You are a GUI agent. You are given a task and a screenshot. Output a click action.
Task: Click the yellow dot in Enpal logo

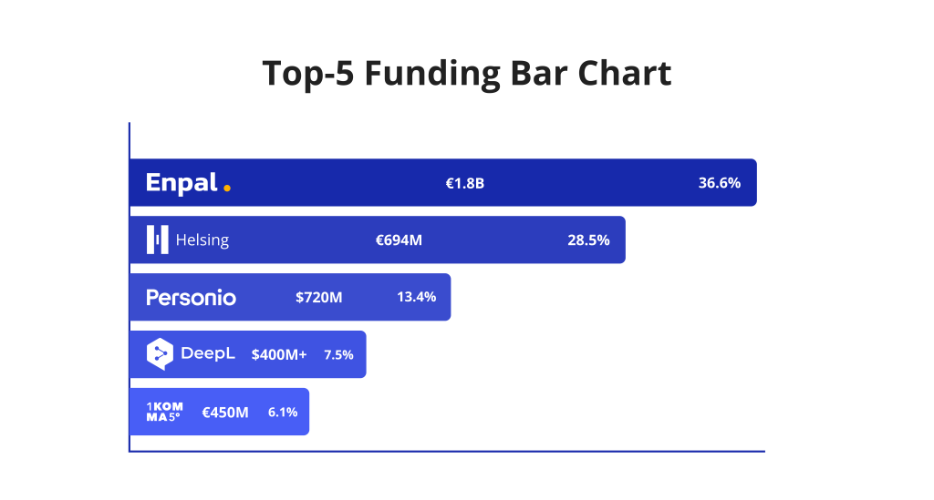tap(227, 189)
